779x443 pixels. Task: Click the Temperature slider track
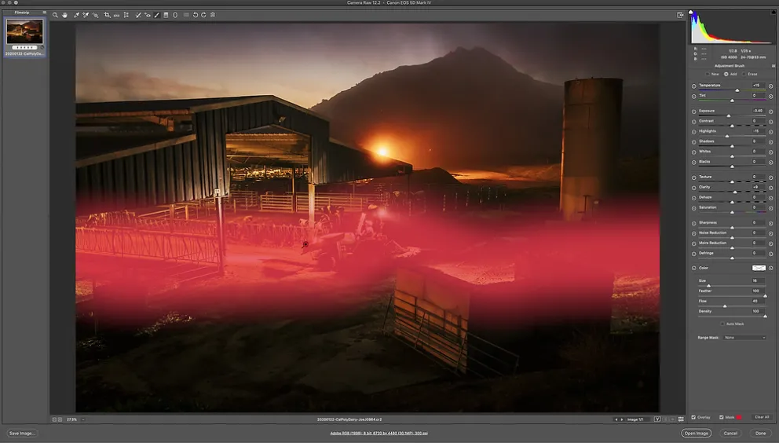point(731,90)
